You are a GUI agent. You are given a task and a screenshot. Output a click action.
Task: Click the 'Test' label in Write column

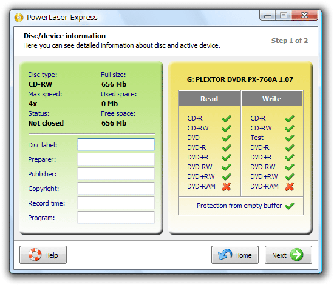[257, 138]
